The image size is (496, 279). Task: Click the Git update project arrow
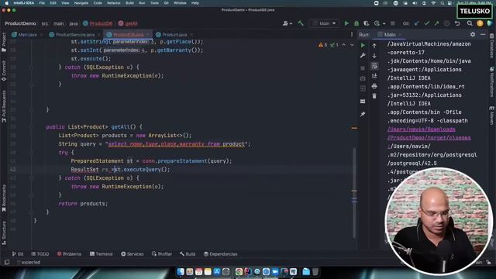(x=417, y=23)
